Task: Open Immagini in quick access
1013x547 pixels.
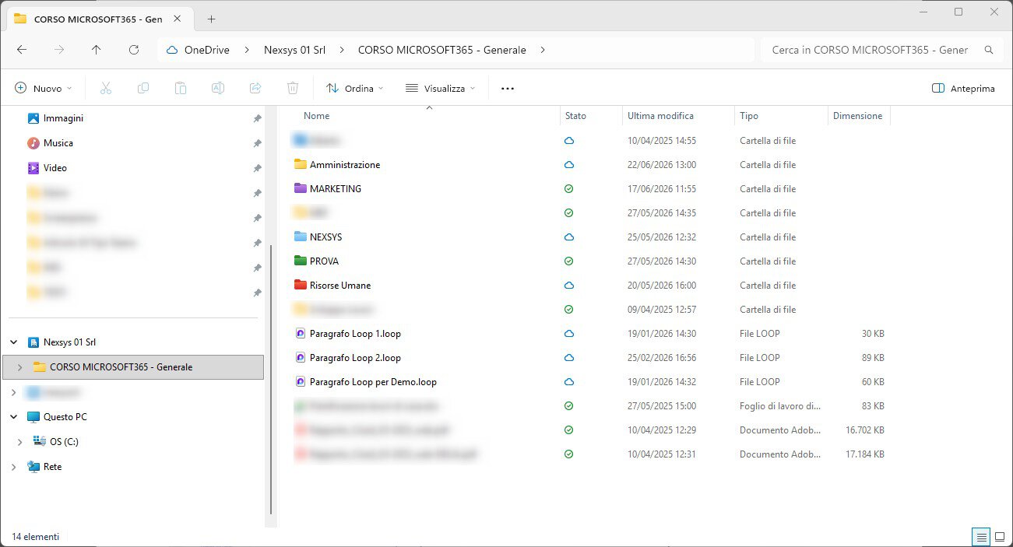Action: (x=63, y=118)
